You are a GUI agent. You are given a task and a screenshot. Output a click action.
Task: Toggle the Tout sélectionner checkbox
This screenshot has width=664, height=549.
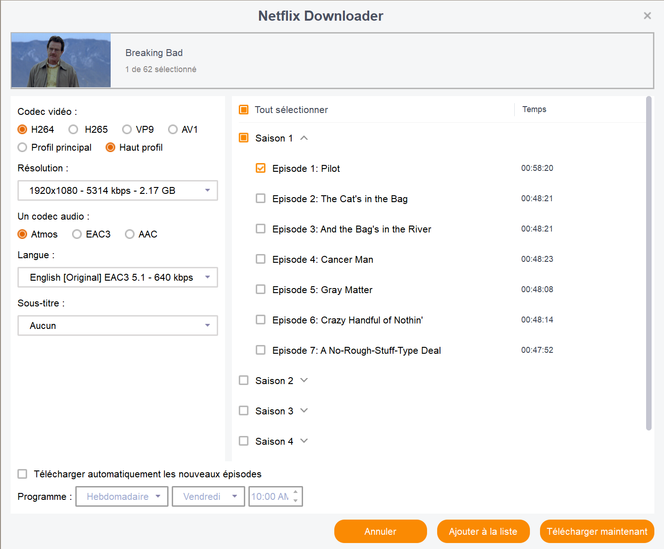coord(244,110)
